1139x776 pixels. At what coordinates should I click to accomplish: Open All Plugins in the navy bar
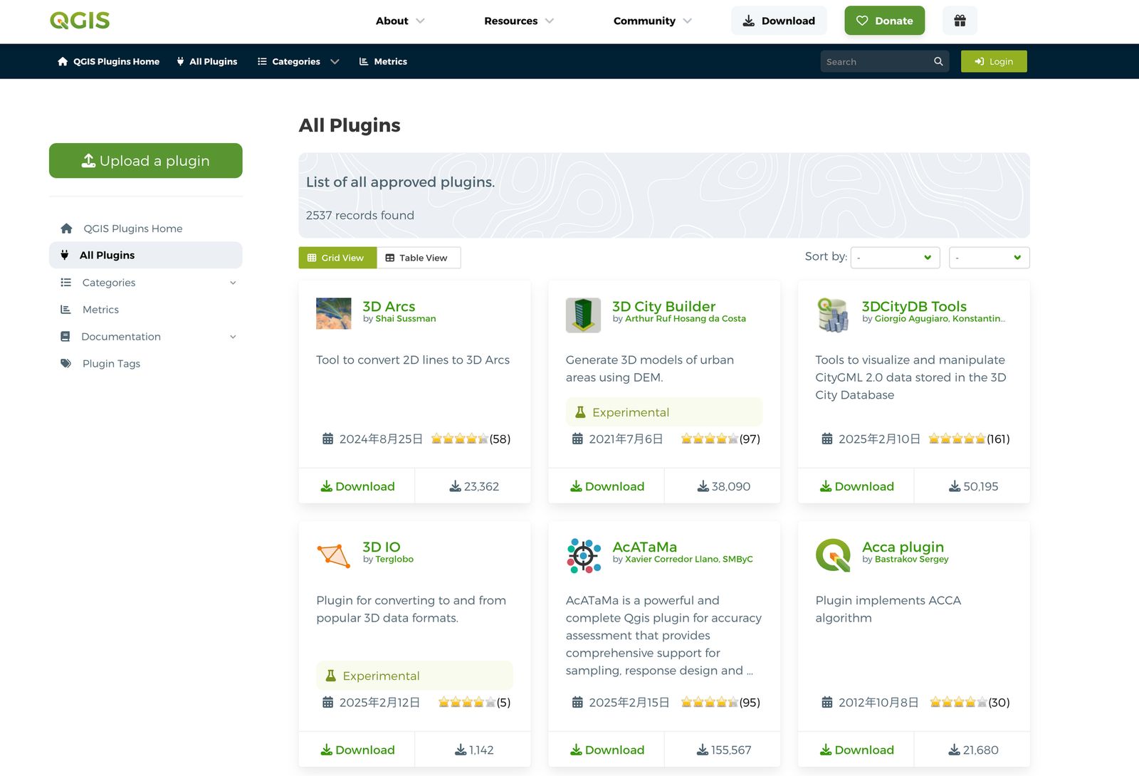[207, 62]
